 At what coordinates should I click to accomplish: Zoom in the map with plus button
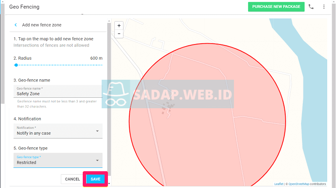tap(119, 26)
